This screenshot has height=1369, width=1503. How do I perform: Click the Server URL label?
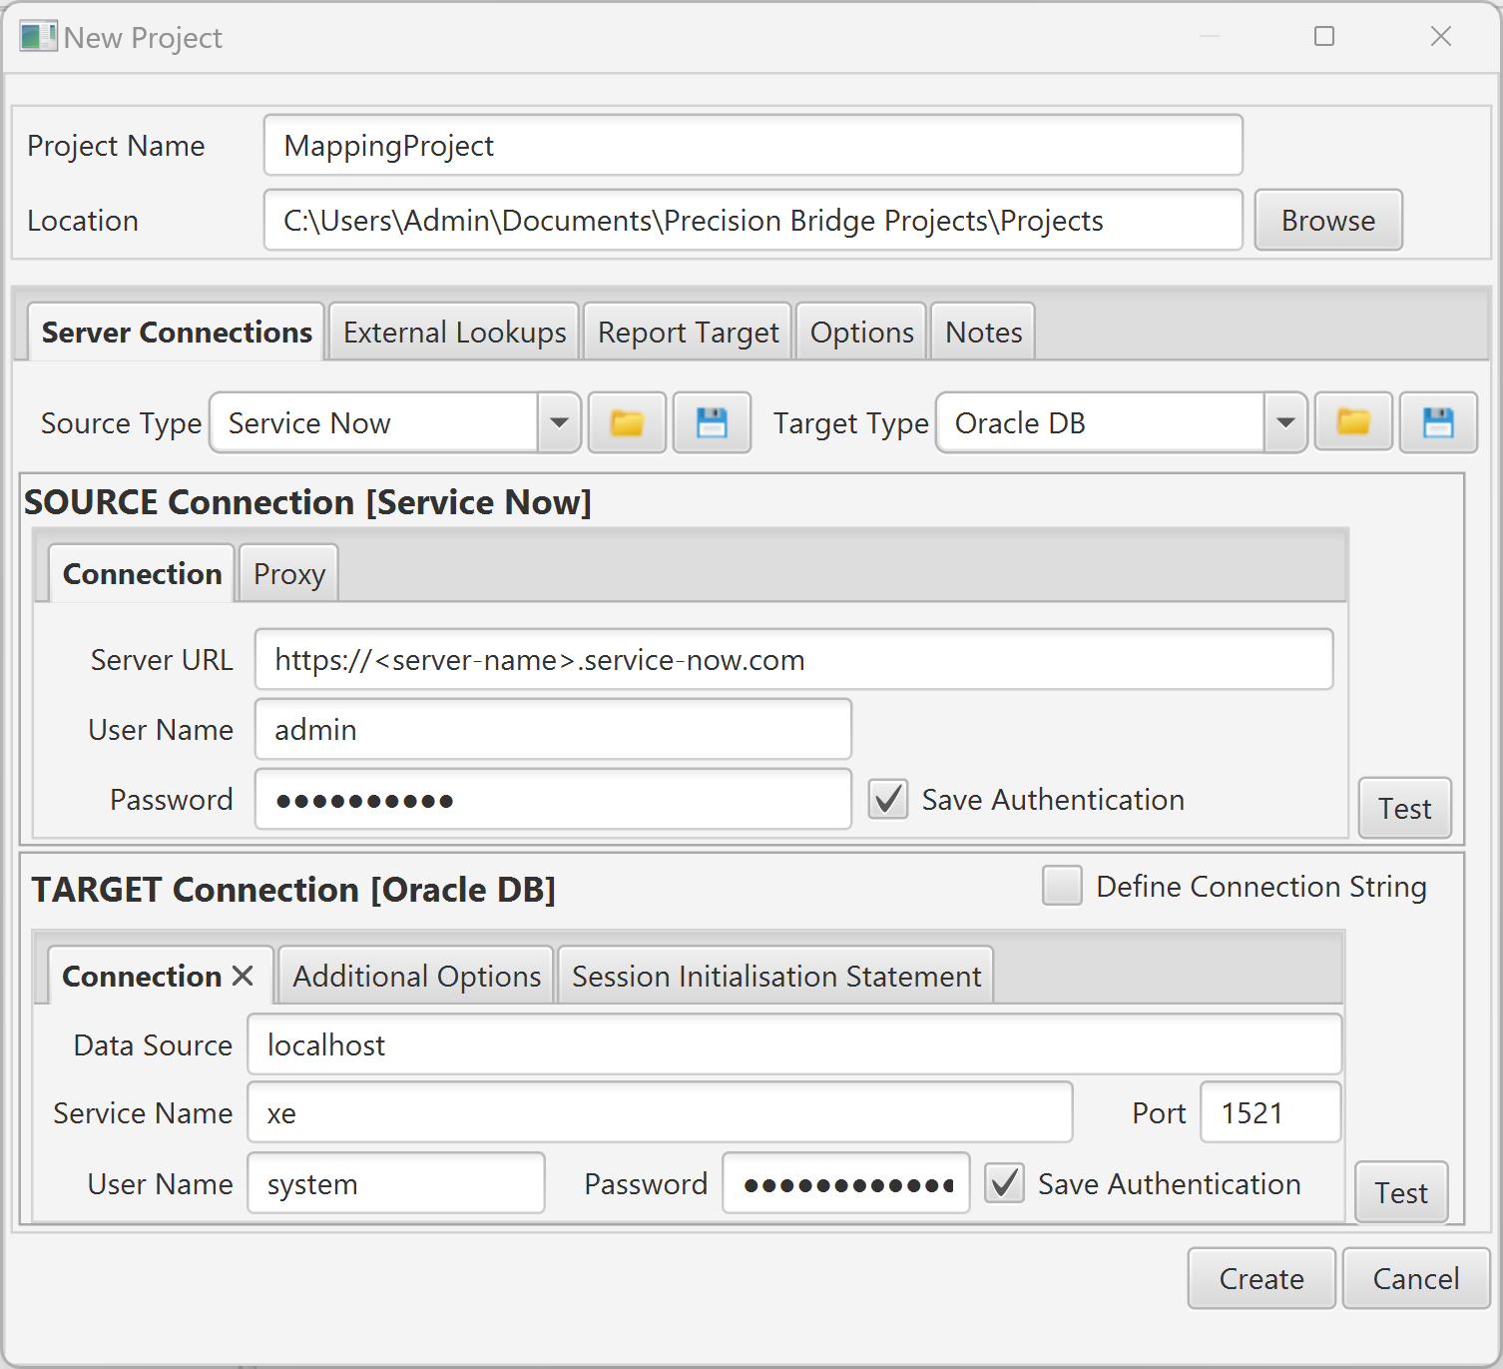tap(162, 660)
